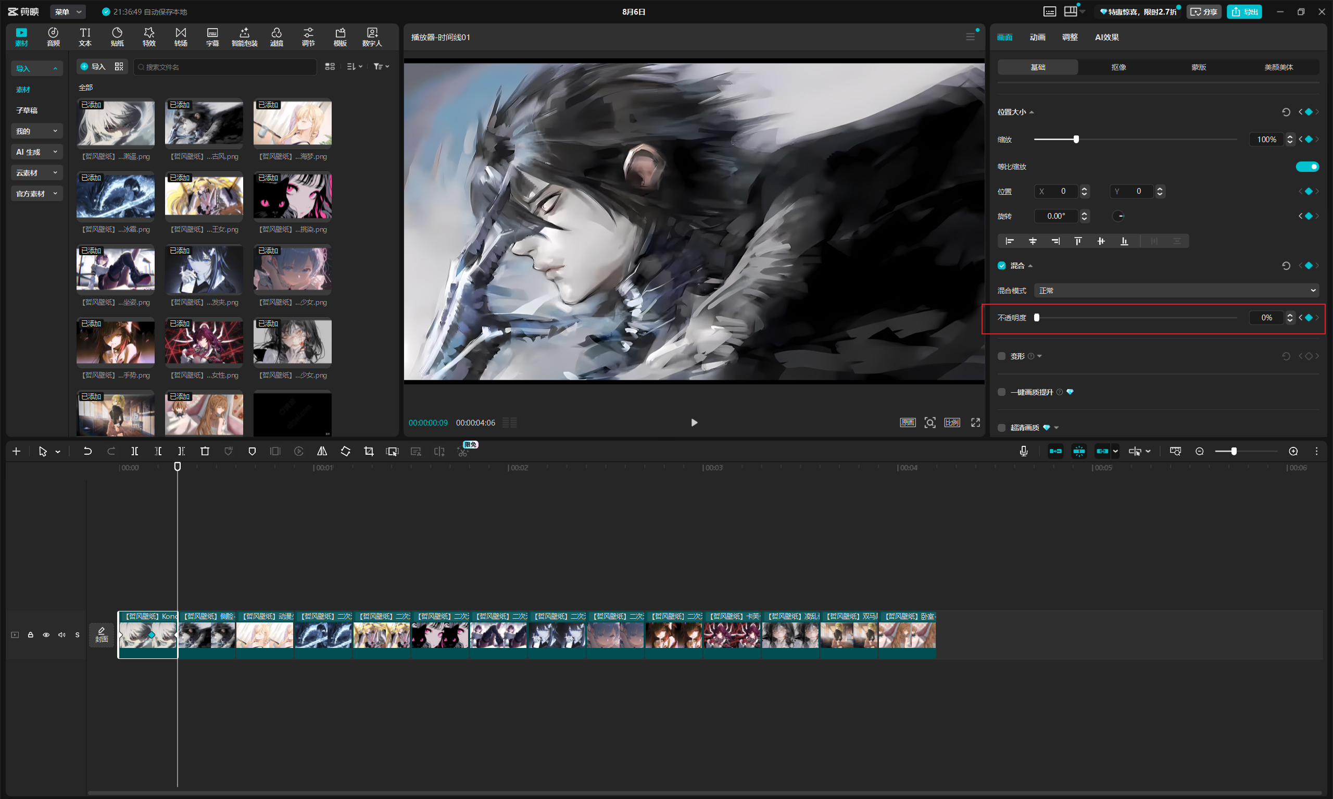The width and height of the screenshot is (1333, 799).
Task: Open the 文本 text panel
Action: [x=85, y=36]
